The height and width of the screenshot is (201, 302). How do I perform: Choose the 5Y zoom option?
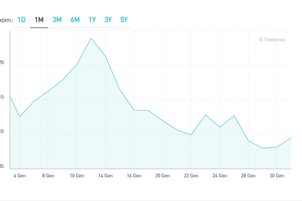124,20
